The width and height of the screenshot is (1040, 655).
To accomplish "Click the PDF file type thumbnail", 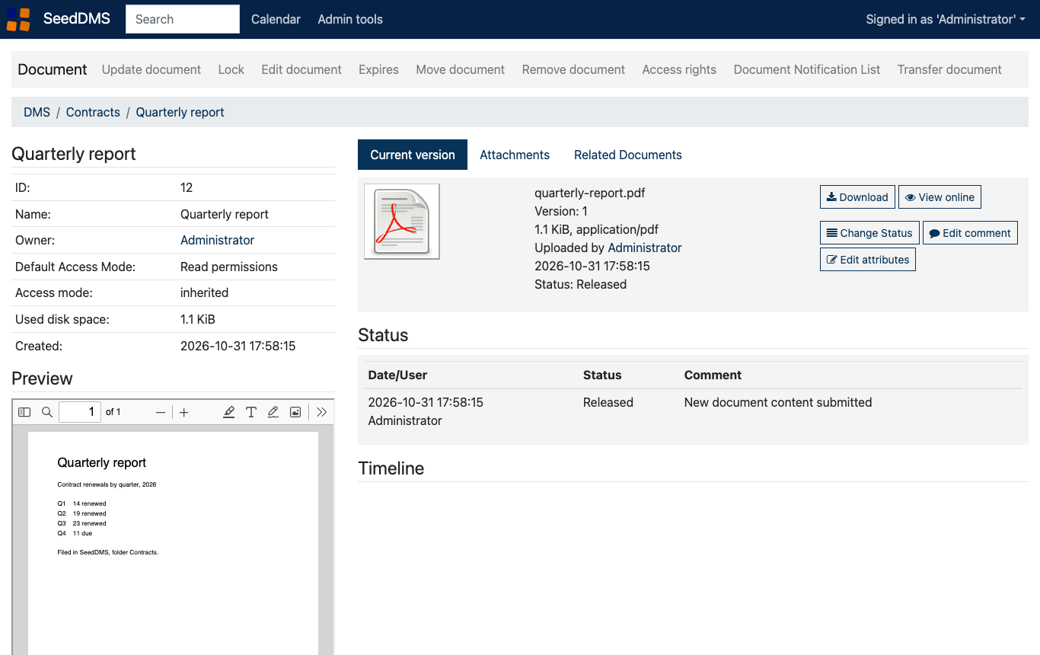I will (x=402, y=222).
